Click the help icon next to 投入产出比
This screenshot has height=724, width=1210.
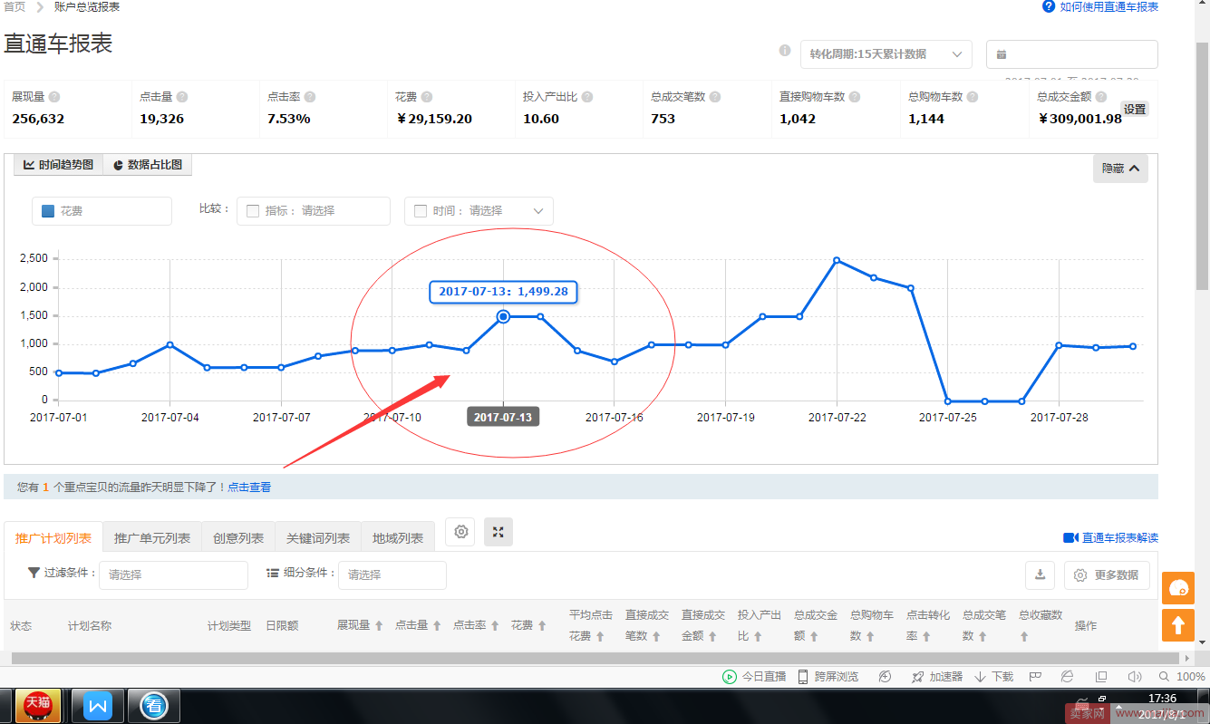pos(587,97)
